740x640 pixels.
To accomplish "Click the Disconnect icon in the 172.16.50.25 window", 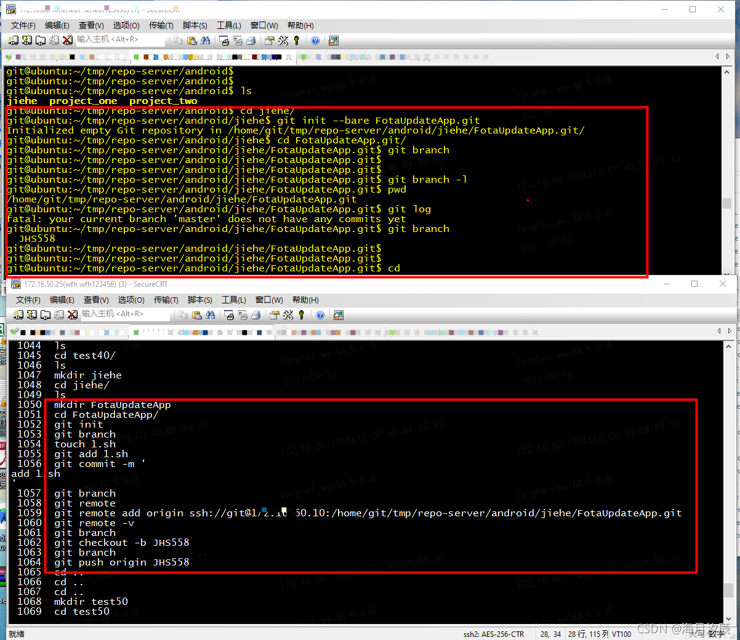I will [x=73, y=315].
